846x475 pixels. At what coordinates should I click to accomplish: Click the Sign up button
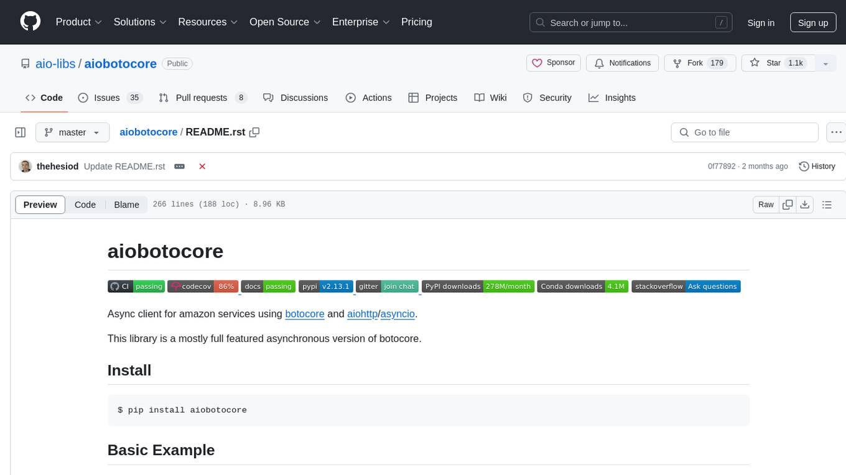pos(812,22)
